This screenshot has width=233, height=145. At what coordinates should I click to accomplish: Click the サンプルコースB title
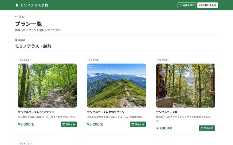pyautogui.click(x=166, y=112)
